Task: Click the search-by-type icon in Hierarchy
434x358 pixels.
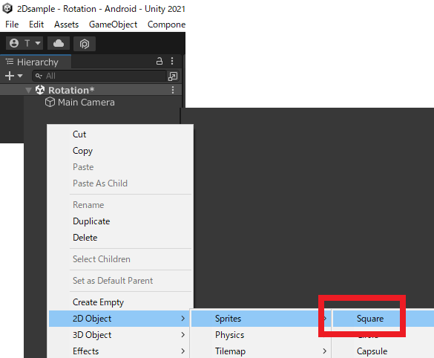Action: (173, 76)
